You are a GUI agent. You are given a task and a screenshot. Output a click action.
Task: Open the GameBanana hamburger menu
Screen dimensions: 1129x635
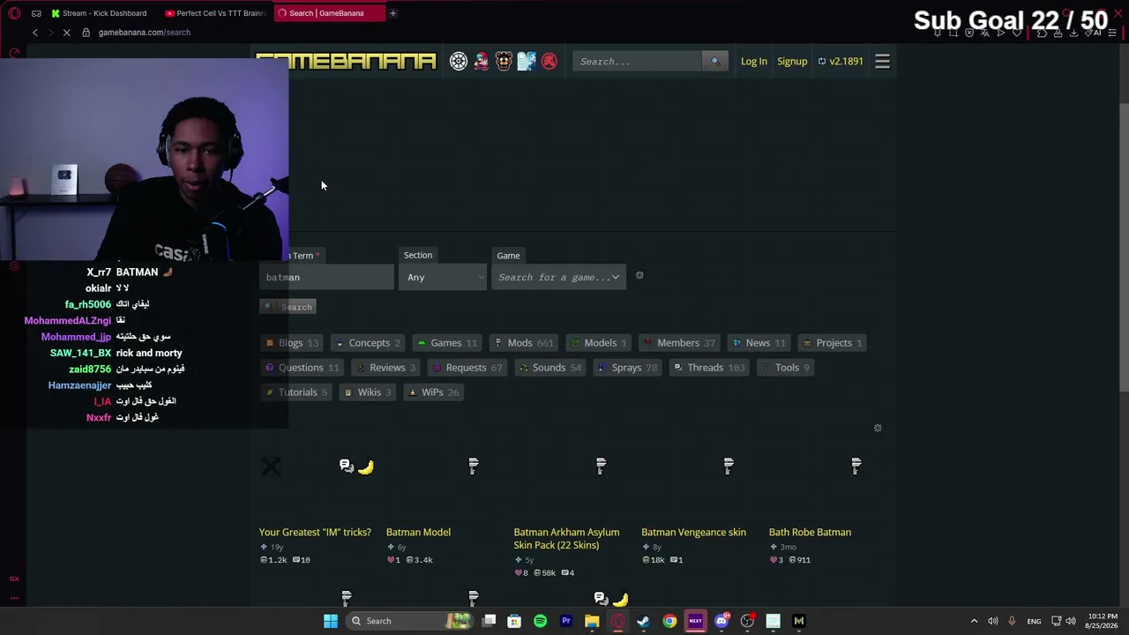(882, 61)
